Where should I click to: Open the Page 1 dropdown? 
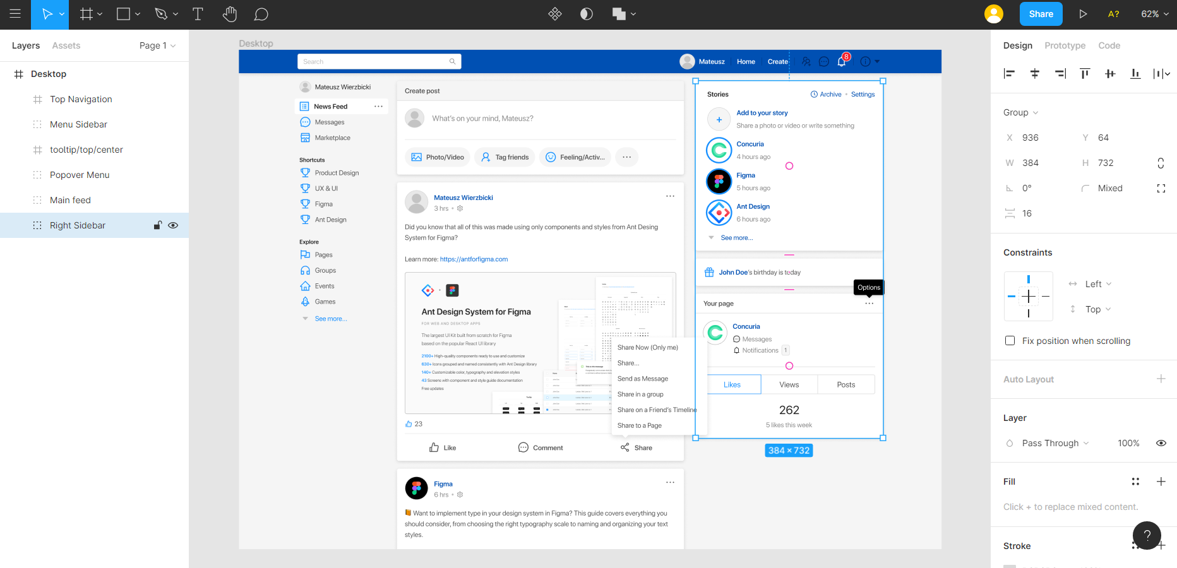(157, 45)
